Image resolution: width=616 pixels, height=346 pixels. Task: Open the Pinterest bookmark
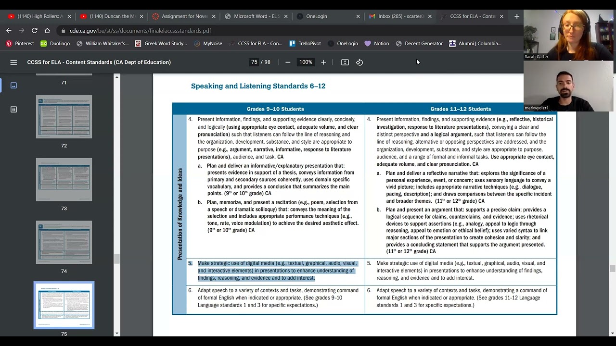click(20, 43)
